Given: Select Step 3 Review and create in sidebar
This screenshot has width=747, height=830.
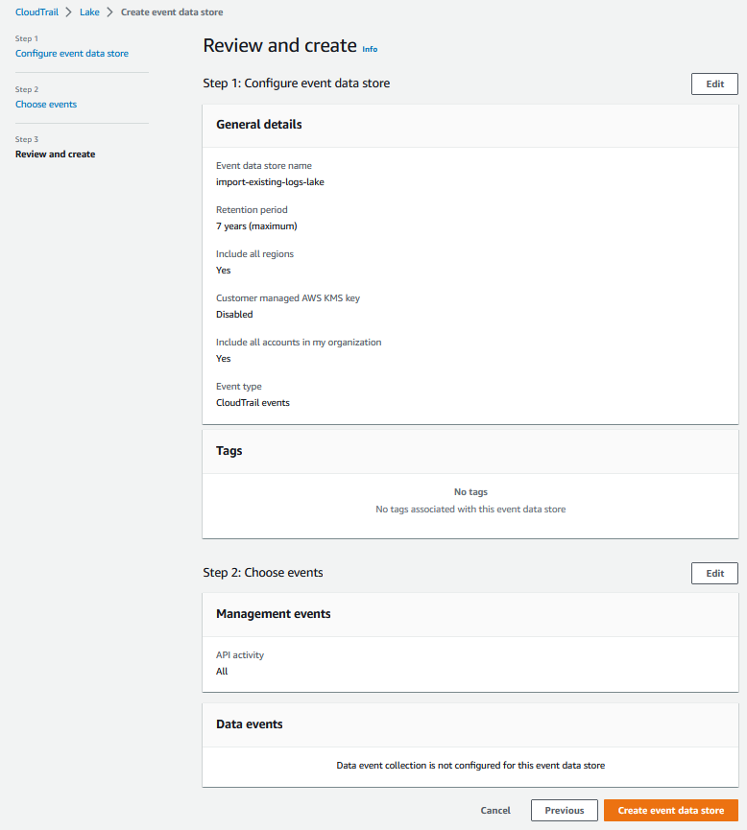Looking at the screenshot, I should point(55,154).
